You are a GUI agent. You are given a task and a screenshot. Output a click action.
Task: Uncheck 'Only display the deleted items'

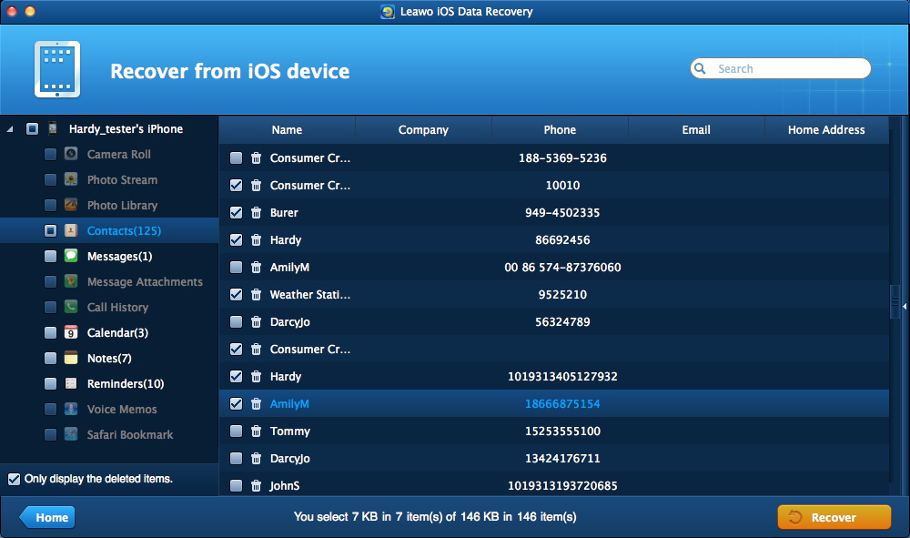pyautogui.click(x=14, y=479)
